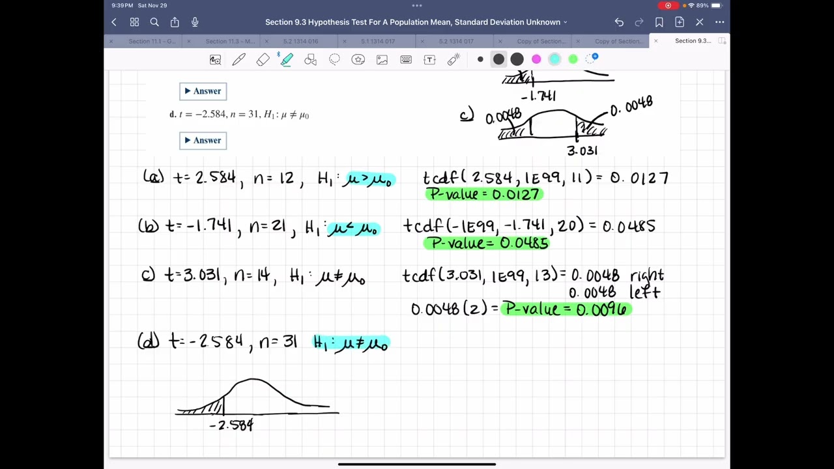Insert an image with the photo tool

coord(382,60)
